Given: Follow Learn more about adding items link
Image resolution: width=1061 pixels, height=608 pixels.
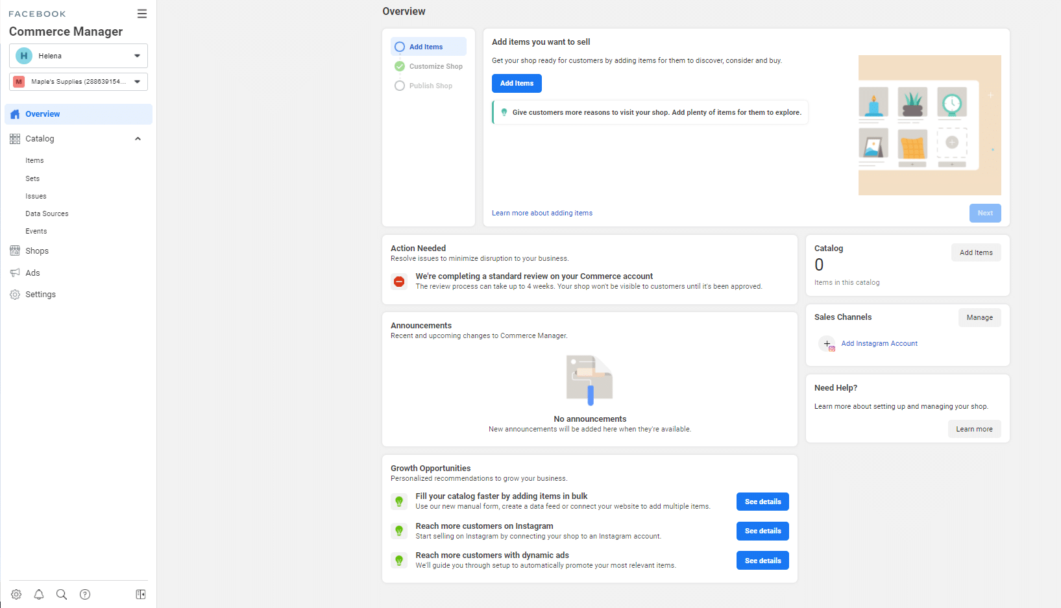Looking at the screenshot, I should 542,213.
